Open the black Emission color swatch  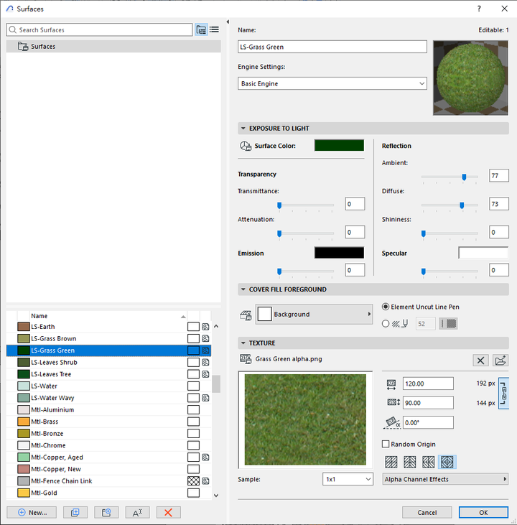pos(339,253)
